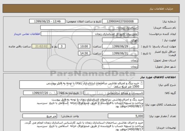Click the buyer notes text area
The width and height of the screenshot is (185, 131).
tap(82, 126)
